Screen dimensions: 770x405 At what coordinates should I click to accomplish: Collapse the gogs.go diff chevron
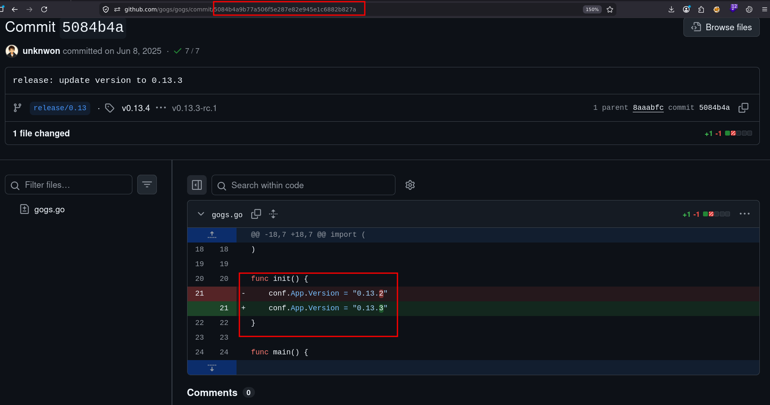201,214
